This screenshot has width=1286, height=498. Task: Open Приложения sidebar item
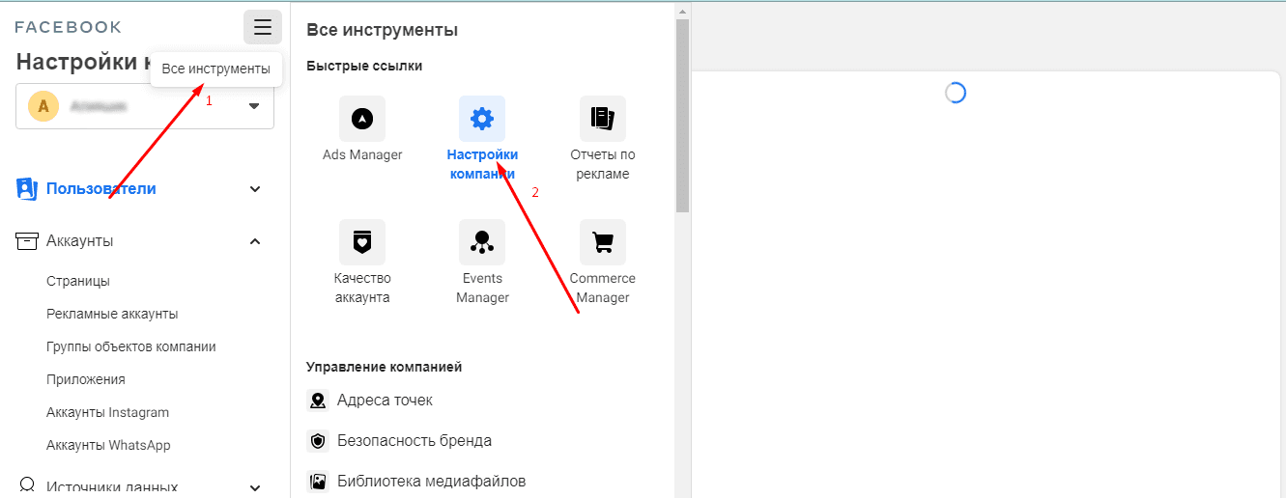click(86, 379)
